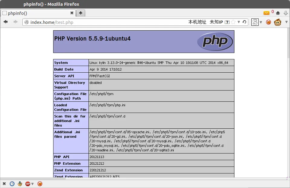
Task: Go back with the back arrow
Action: (5, 22)
